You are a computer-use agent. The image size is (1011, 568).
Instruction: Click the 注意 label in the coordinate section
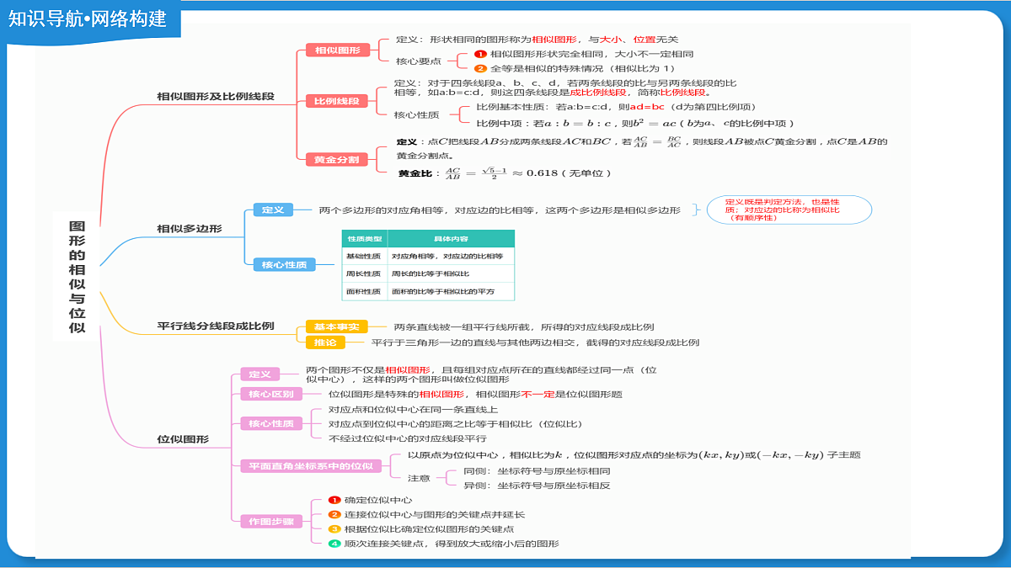click(x=419, y=478)
